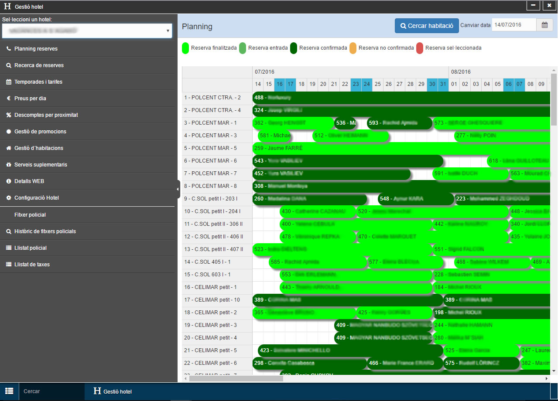Viewport: 558px width, 401px height.
Task: Click the home icon for Gestió d'habitacions
Action: click(x=9, y=148)
